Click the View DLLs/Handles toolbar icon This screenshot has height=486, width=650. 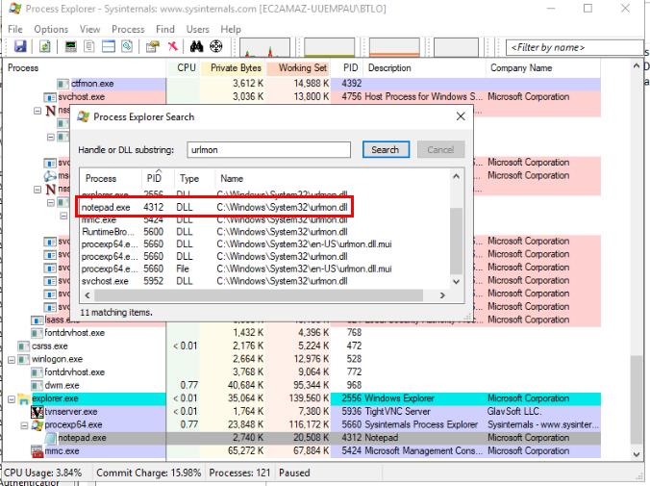tap(127, 46)
